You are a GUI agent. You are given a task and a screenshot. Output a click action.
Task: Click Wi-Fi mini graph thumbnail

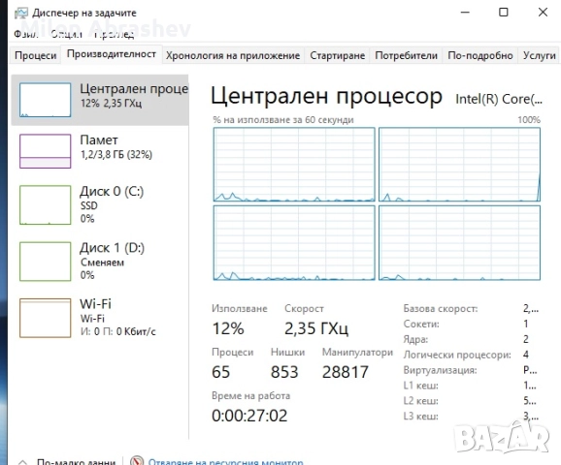coord(45,318)
